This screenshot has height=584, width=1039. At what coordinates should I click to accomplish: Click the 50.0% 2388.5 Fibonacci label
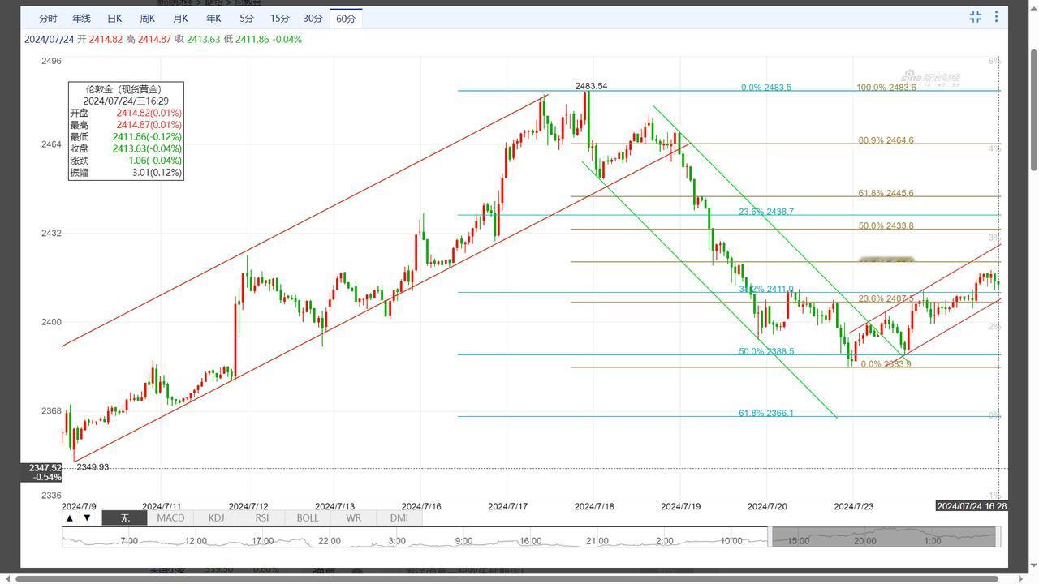click(x=766, y=351)
